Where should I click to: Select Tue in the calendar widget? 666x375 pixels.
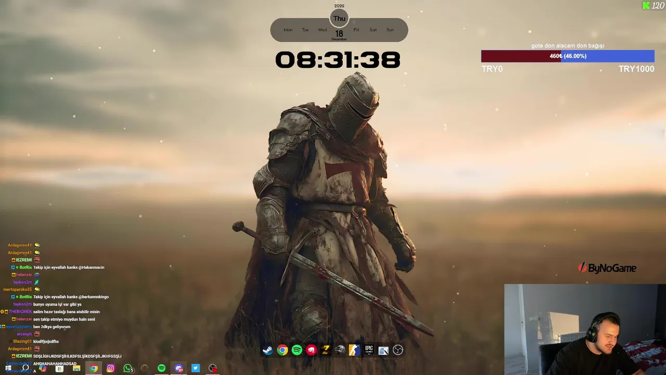coord(305,30)
